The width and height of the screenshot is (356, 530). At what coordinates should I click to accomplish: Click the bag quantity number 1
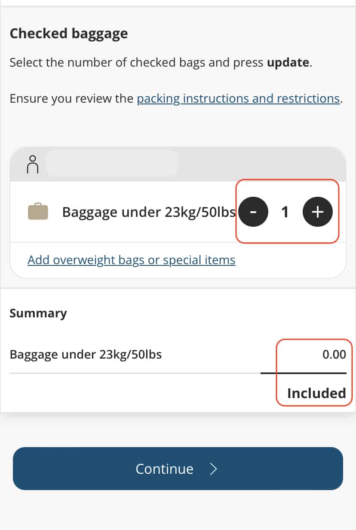285,211
